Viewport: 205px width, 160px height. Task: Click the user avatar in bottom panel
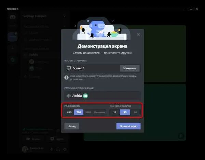coord(25,149)
